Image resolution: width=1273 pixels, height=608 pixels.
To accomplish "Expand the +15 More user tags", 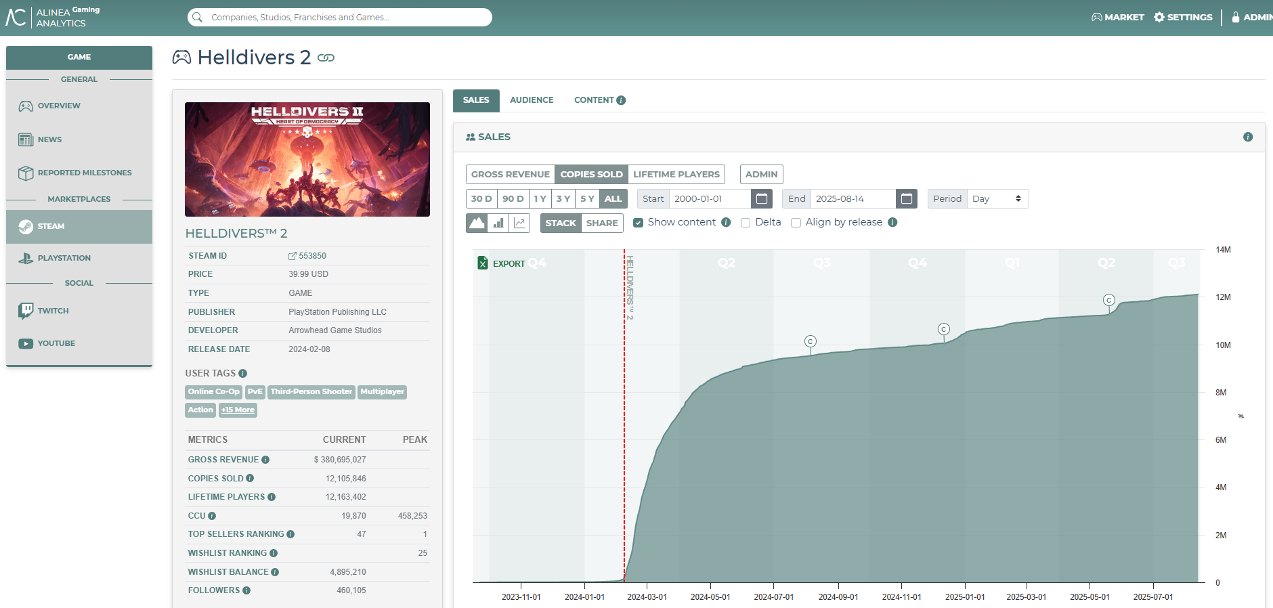I will (238, 410).
